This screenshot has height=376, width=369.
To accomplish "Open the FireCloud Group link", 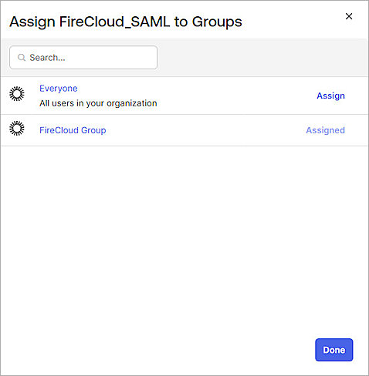I will point(73,130).
